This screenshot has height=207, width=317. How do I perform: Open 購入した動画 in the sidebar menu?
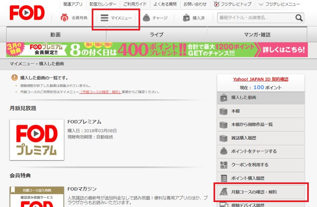261,98
